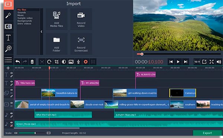This screenshot has width=223, height=138.
Task: Skip to next frame button
Action: 185,62
